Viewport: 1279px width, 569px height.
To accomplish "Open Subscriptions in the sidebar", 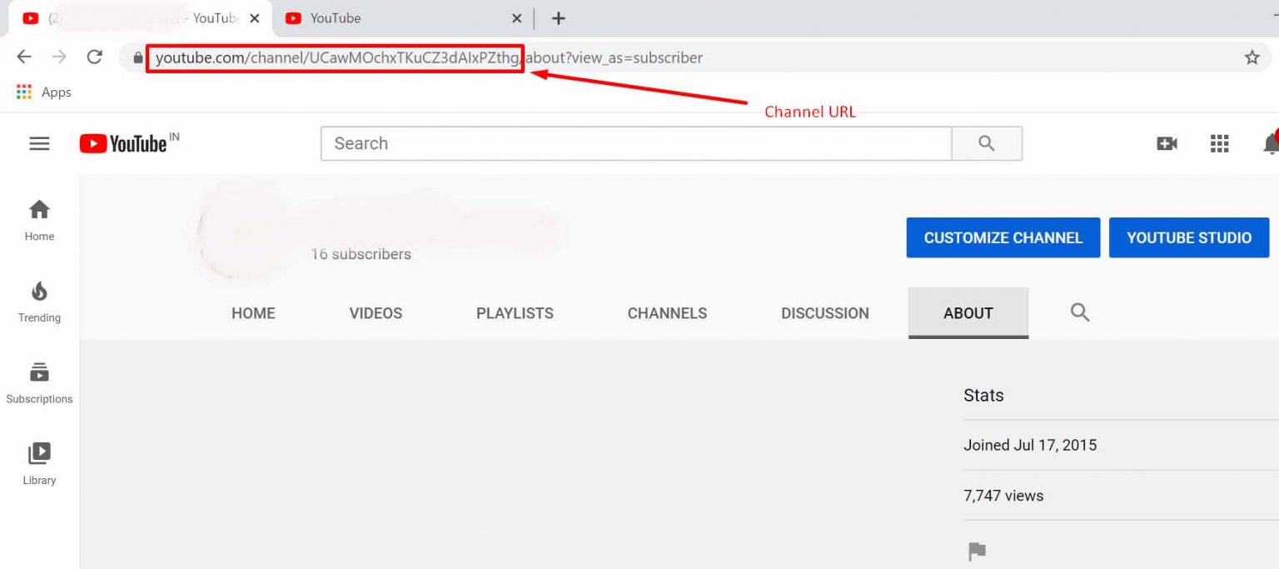I will click(x=39, y=382).
